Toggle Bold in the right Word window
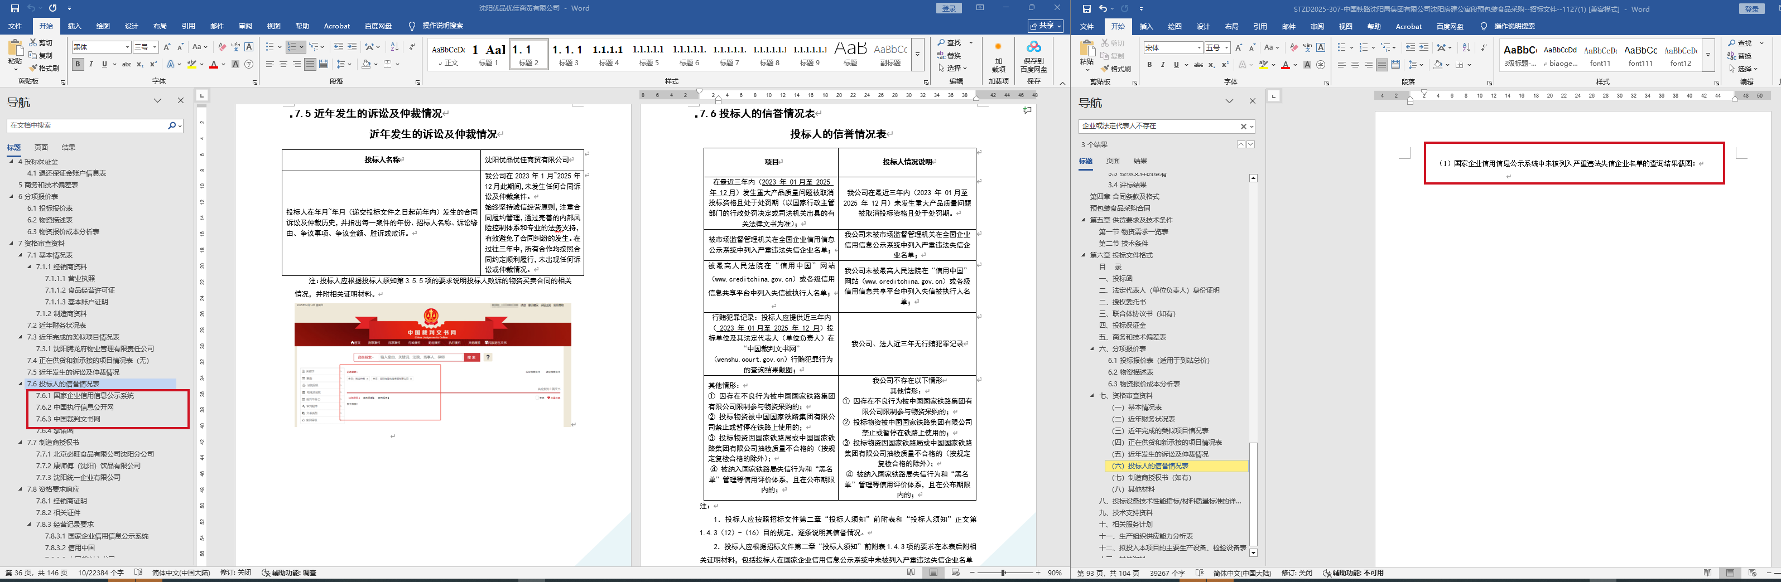 click(1149, 65)
